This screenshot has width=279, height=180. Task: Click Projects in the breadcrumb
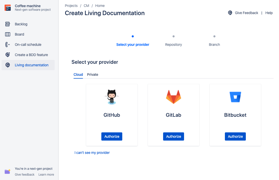tap(71, 6)
